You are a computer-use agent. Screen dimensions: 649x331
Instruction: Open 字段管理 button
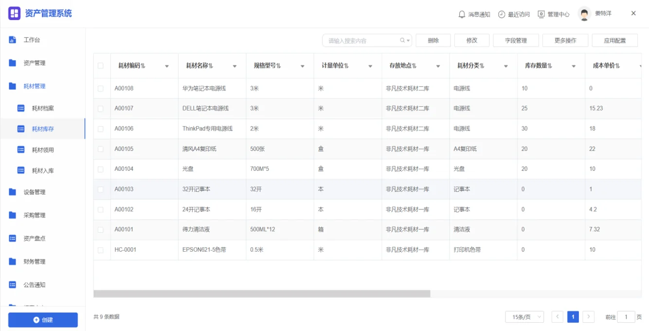tap(516, 40)
